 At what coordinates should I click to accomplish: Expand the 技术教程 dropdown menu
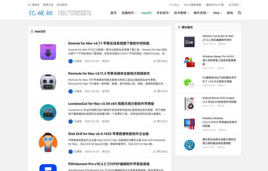(181, 13)
